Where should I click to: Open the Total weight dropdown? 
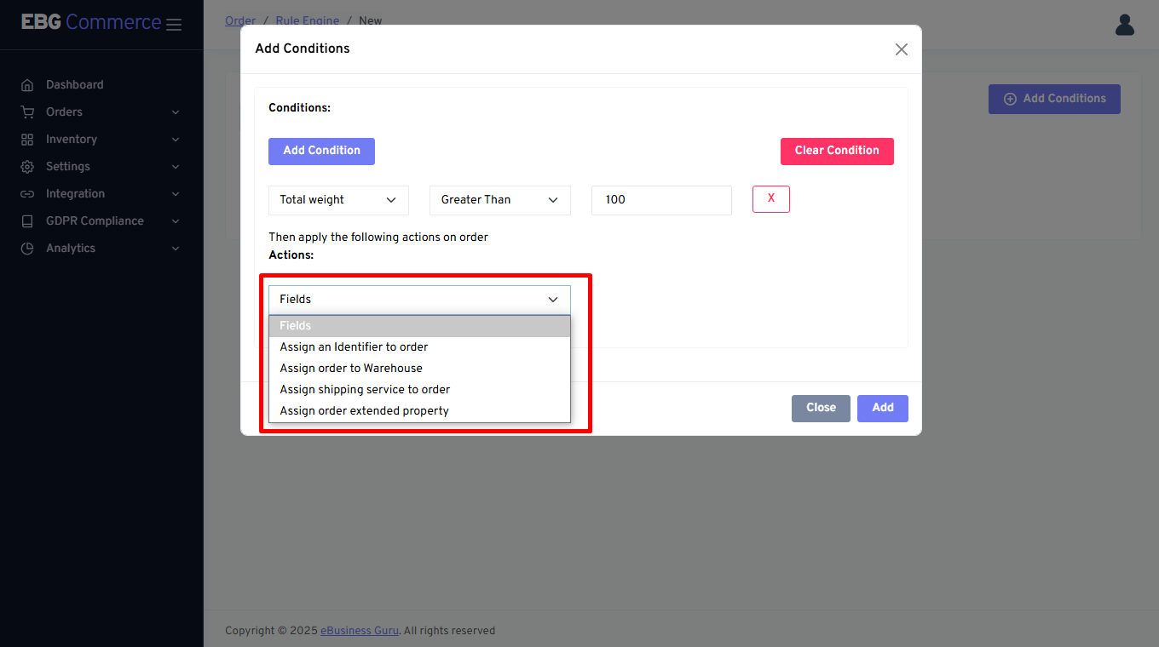click(x=338, y=200)
